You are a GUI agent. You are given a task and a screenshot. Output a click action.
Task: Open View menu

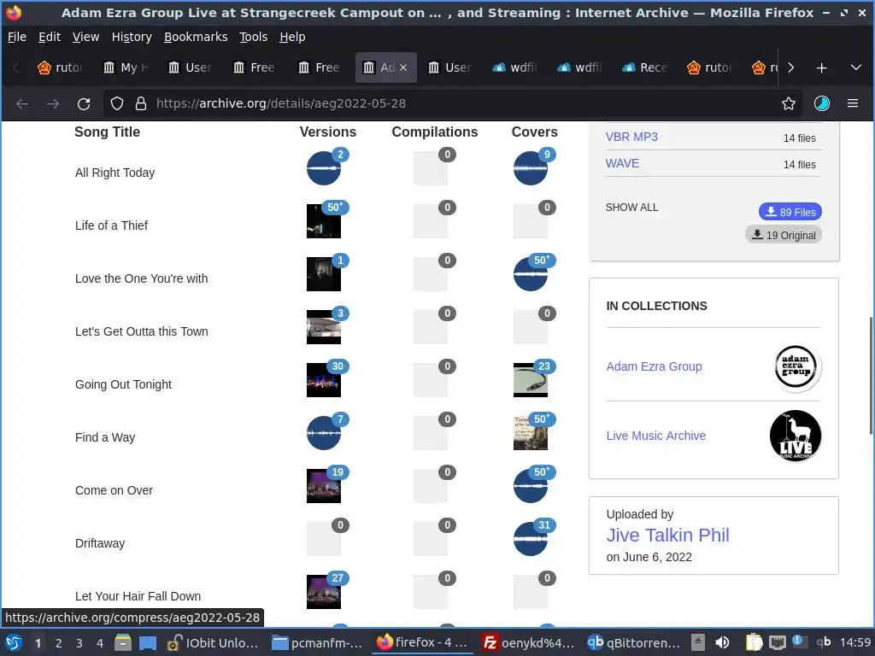coord(86,37)
